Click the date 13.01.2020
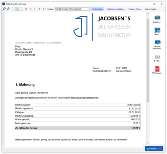 click(x=121, y=68)
